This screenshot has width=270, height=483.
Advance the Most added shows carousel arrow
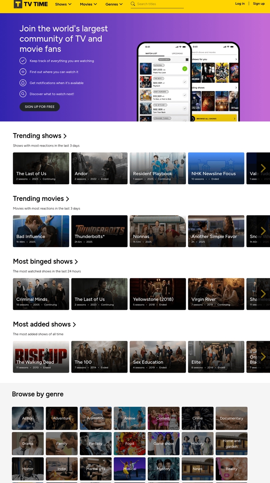click(x=263, y=356)
